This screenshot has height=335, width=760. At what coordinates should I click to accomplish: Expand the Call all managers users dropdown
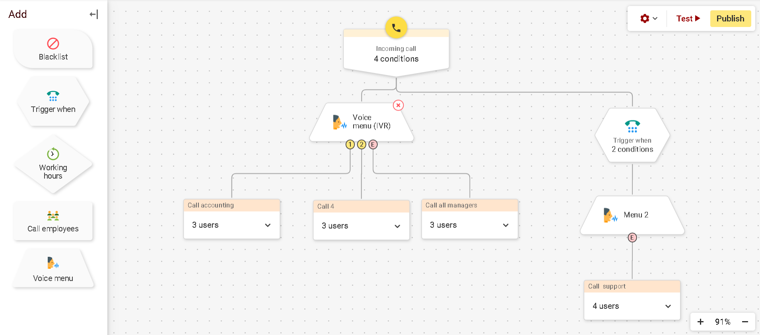[505, 225]
